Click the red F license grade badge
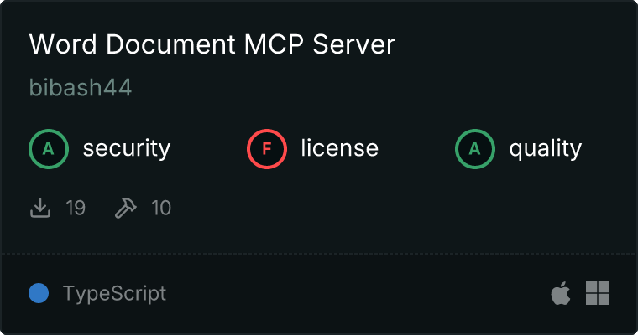Screen dimensions: 638x335 point(266,149)
